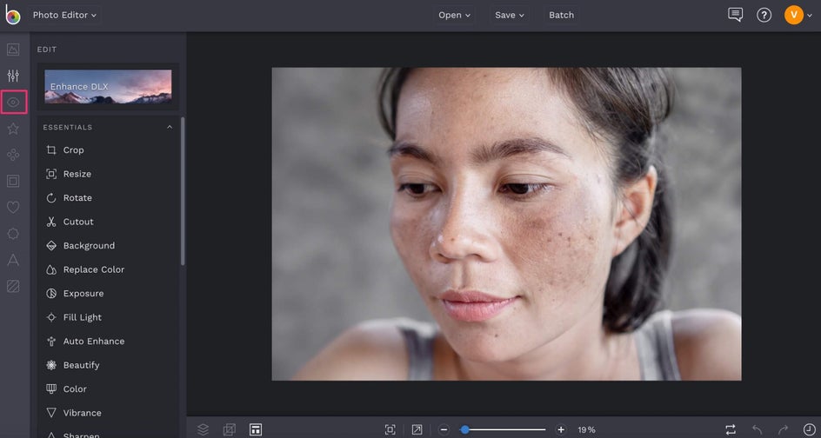Toggle the compare original swap icon

tap(731, 429)
